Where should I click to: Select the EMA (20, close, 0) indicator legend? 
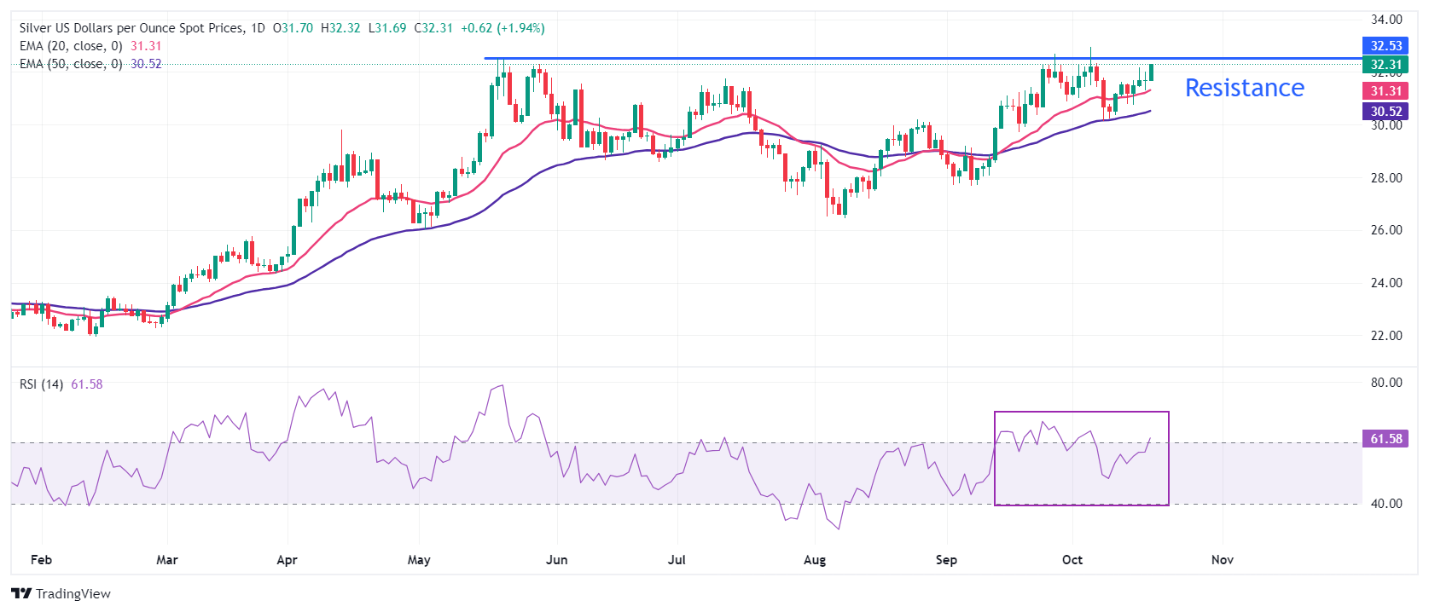pyautogui.click(x=71, y=46)
